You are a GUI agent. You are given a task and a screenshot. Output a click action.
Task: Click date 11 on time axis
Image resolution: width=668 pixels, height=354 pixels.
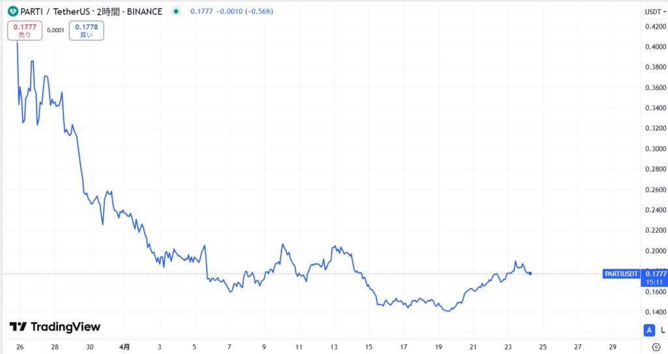click(299, 347)
